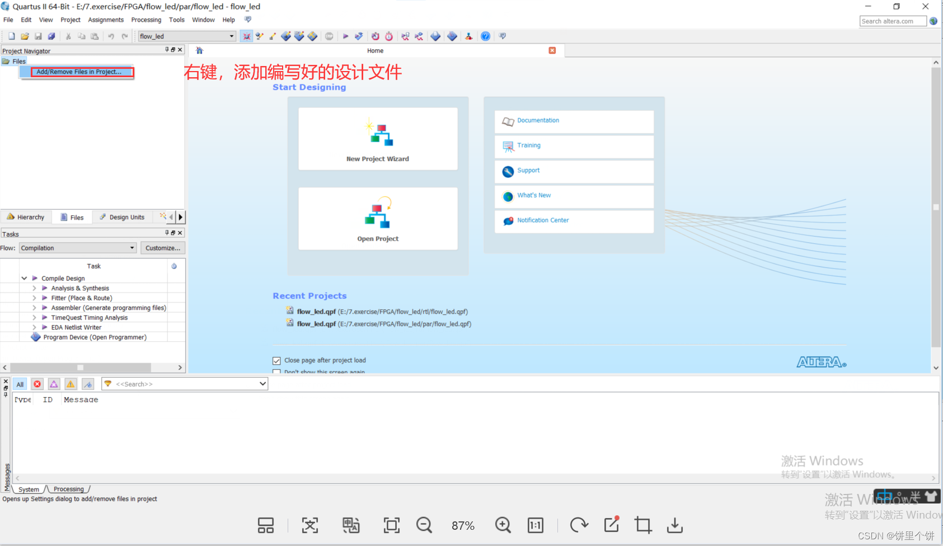Click the globe icon beside altera search

tap(933, 21)
